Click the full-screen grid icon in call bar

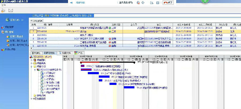pyautogui.click(x=158, y=3)
